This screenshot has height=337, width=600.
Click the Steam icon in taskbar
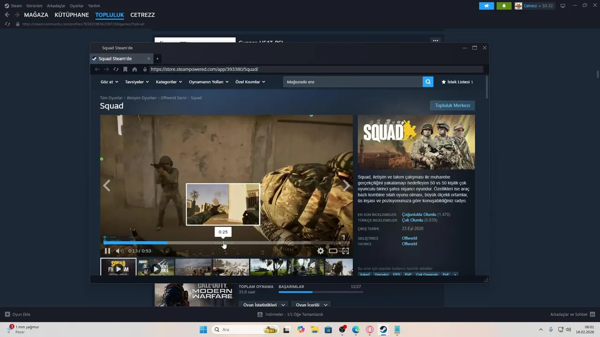point(383,330)
